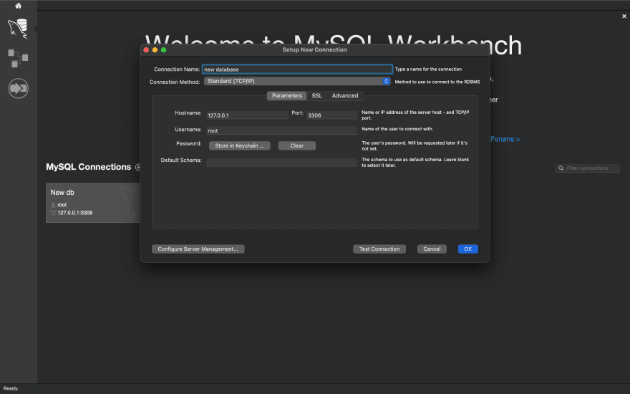Click the Filter connections search box
This screenshot has height=394, width=630.
click(x=588, y=168)
